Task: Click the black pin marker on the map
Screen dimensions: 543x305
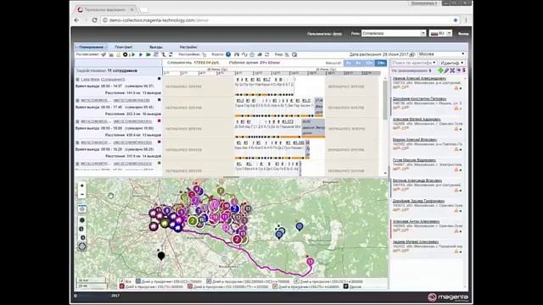Action: 161,256
